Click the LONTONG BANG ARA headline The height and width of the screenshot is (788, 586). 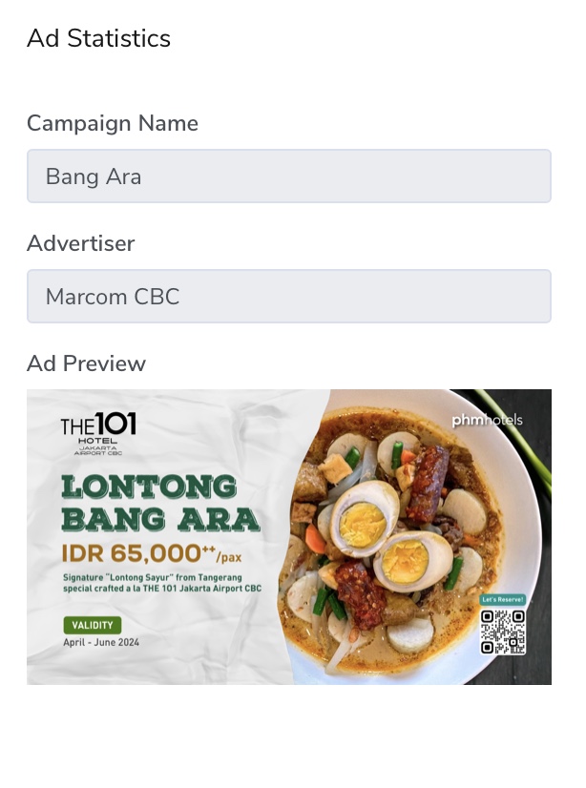pos(159,503)
